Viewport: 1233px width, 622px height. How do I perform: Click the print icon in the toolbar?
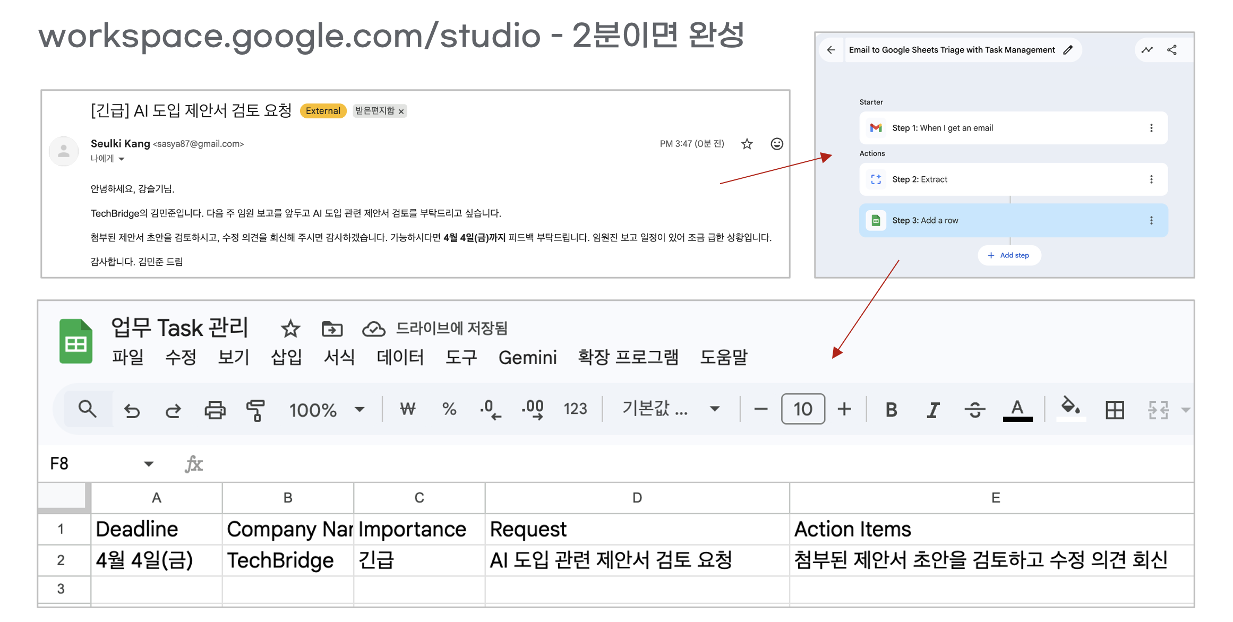[215, 410]
